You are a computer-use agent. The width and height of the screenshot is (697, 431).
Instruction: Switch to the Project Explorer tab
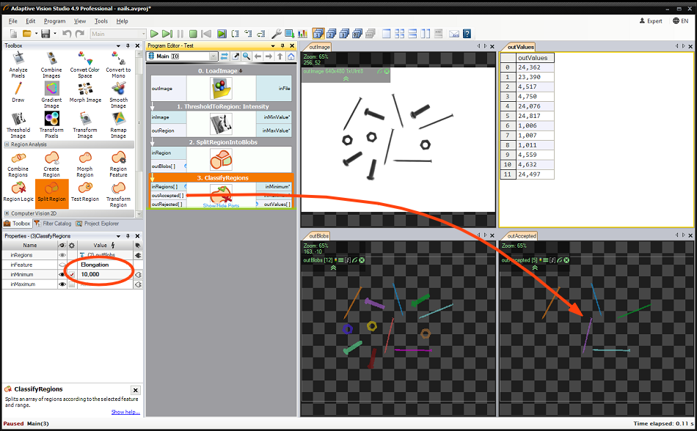(x=101, y=224)
